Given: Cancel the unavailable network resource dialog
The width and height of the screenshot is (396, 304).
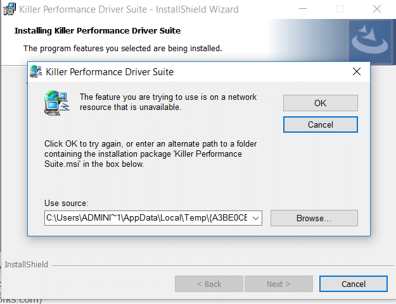Looking at the screenshot, I should point(320,125).
